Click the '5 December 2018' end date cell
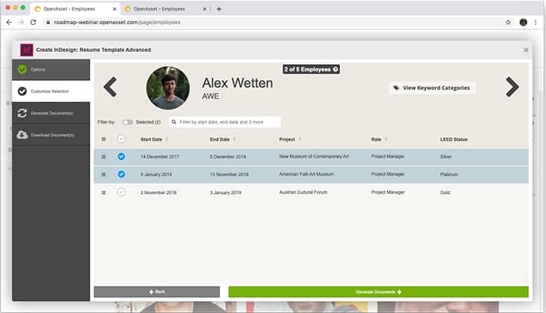Viewport: 546px width, 313px height. click(x=228, y=157)
